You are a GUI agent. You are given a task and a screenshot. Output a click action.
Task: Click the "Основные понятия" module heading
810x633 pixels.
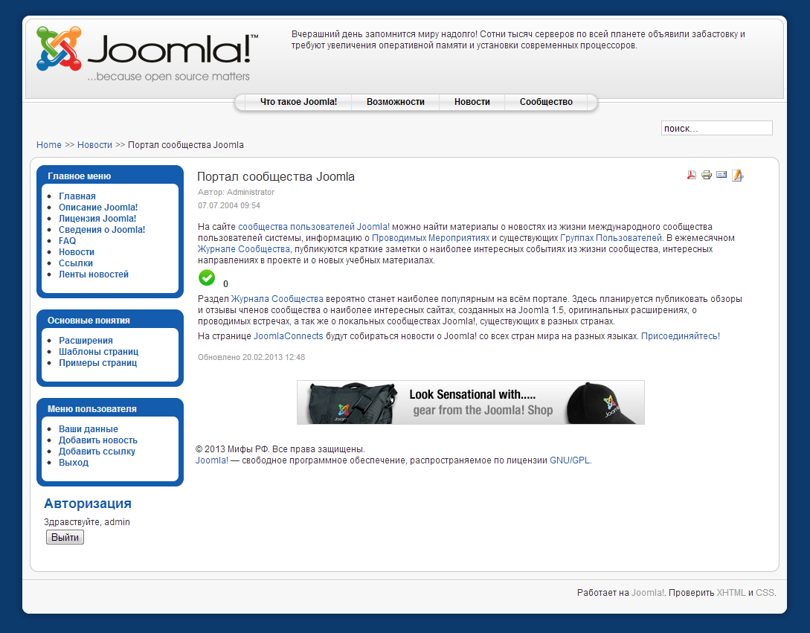pos(89,321)
